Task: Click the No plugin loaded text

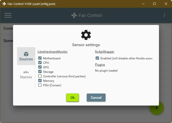Action: point(106,71)
